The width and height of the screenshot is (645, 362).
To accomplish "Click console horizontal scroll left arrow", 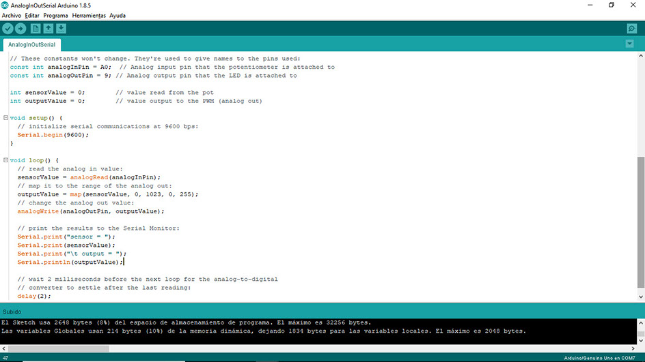I will click(x=3, y=348).
